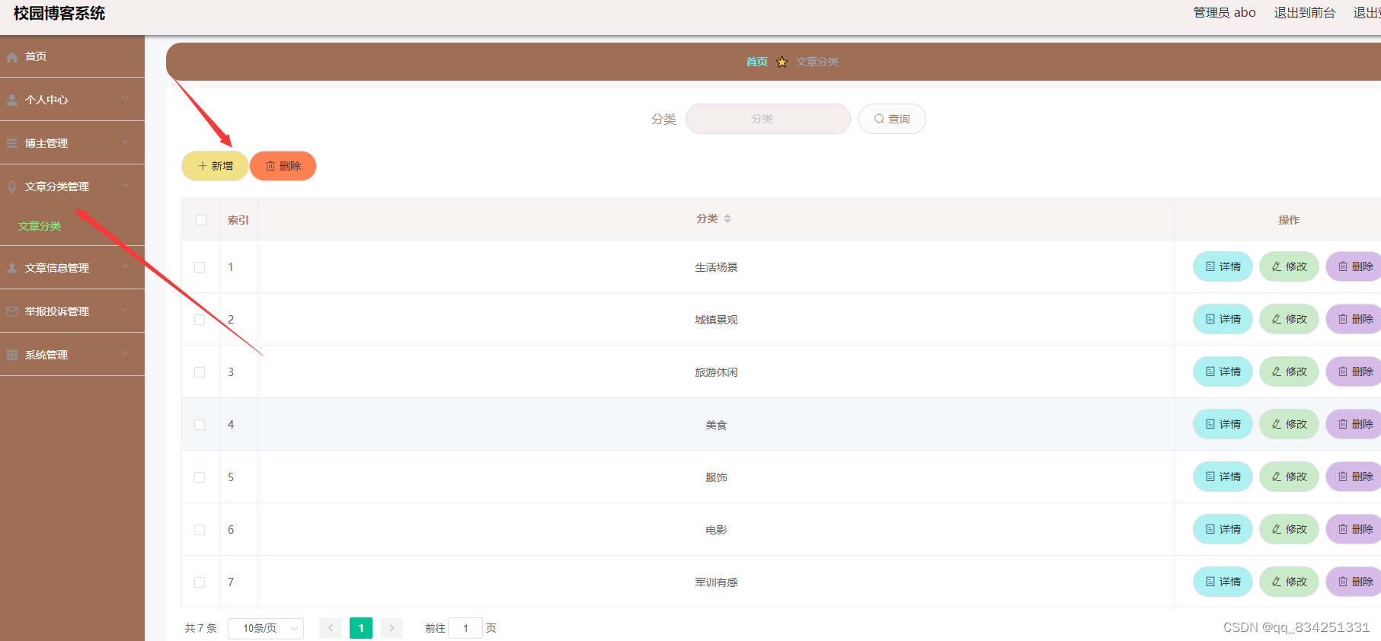Click the magnifier icon on 查询 button
1381x641 pixels.
(879, 119)
